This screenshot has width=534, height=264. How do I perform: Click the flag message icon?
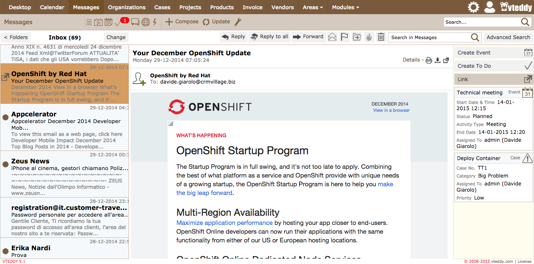tap(344, 37)
